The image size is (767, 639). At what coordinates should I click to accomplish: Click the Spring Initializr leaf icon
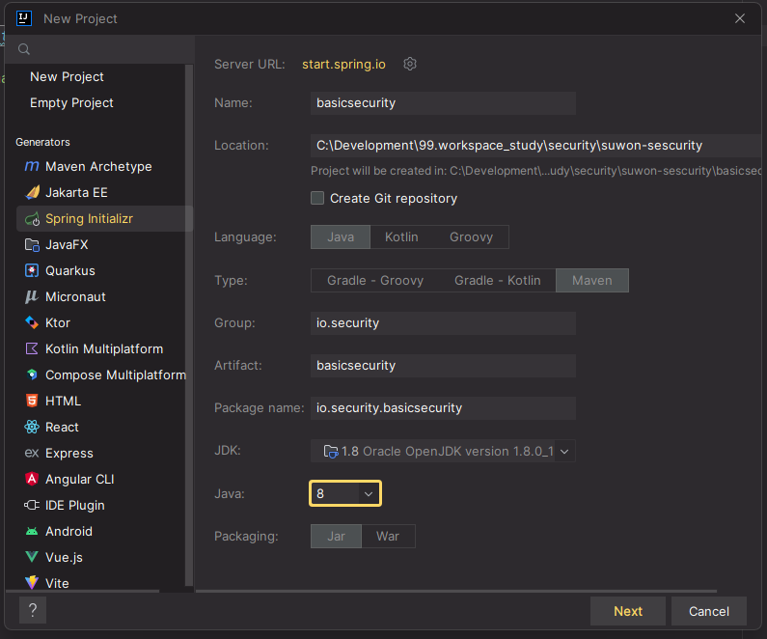pyautogui.click(x=32, y=219)
